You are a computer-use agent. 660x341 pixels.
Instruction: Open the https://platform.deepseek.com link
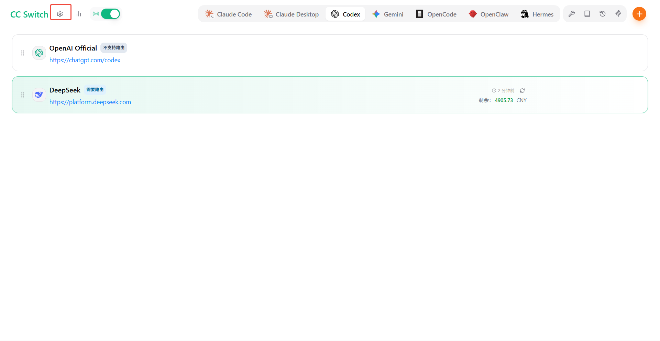90,102
